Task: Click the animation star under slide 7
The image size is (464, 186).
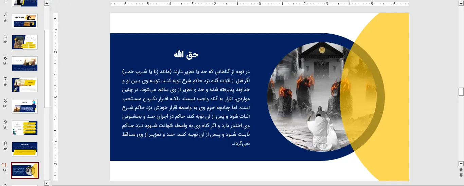Action: pos(5,85)
